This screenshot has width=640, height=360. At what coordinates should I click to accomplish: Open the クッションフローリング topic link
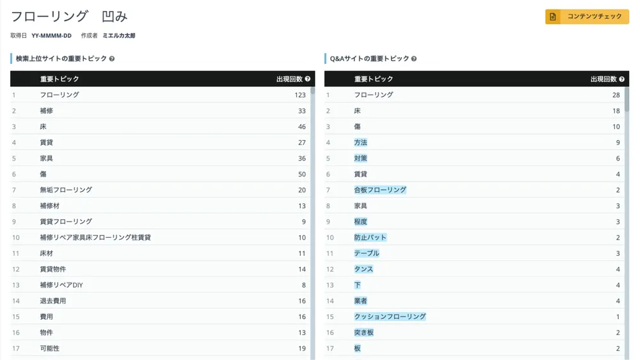point(390,317)
